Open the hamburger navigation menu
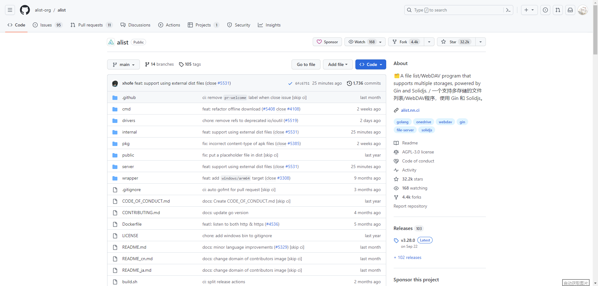Image resolution: width=598 pixels, height=286 pixels. pyautogui.click(x=10, y=10)
